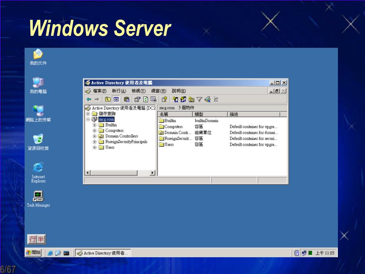Click the command prompt quick launch icon

(x=66, y=253)
